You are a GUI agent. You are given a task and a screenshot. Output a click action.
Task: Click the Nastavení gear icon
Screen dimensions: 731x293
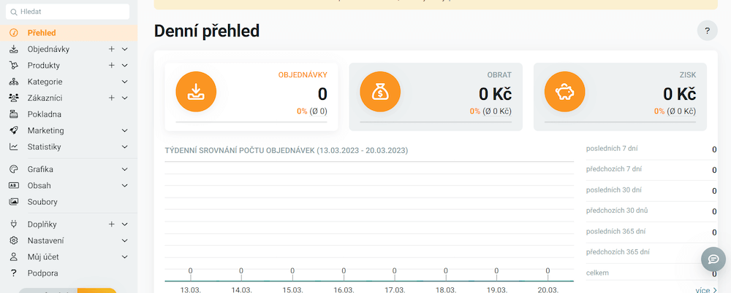point(13,241)
